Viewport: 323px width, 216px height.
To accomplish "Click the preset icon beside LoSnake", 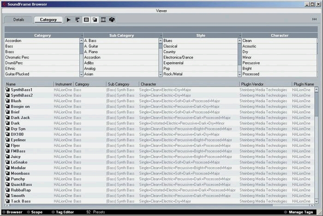I will coord(8,162).
